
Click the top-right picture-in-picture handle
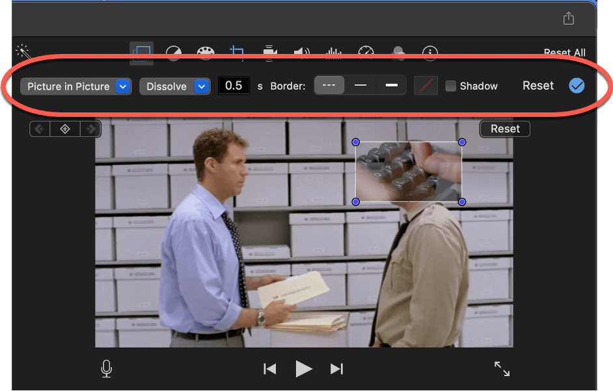click(462, 142)
